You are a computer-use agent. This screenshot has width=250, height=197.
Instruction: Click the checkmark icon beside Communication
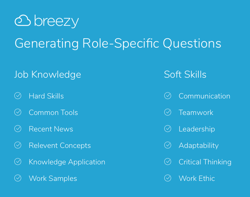coord(168,96)
